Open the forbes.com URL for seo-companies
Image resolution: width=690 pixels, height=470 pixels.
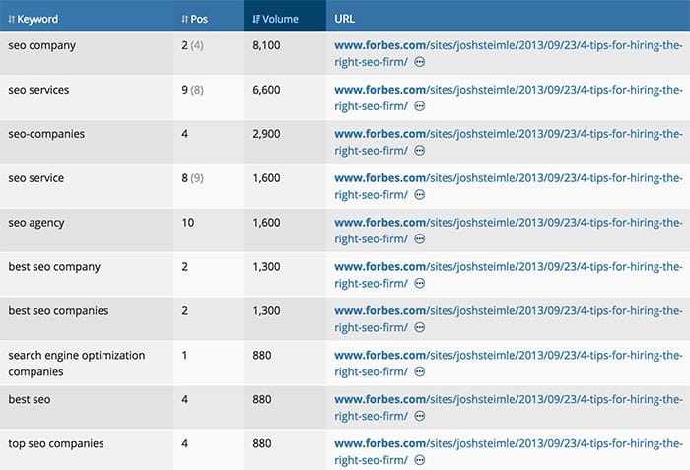pos(509,142)
